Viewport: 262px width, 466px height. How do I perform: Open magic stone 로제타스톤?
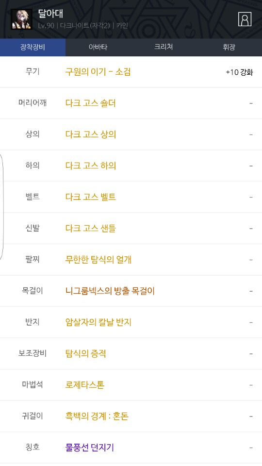pyautogui.click(x=85, y=385)
